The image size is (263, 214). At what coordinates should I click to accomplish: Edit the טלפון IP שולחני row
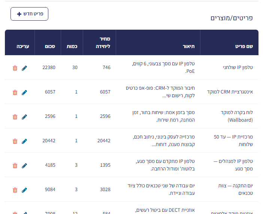click(24, 68)
